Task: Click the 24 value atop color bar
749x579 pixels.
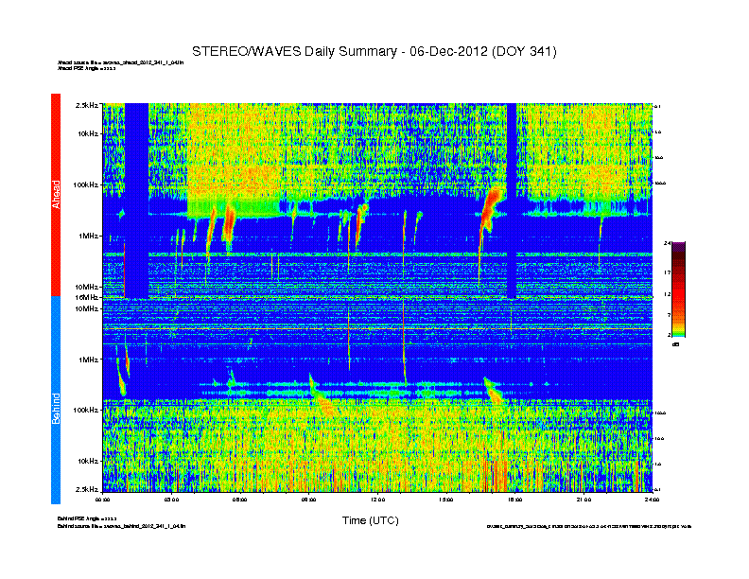Action: (668, 243)
